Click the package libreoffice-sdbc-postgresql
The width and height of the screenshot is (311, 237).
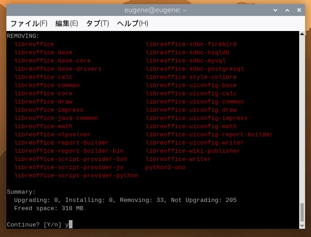click(x=195, y=69)
